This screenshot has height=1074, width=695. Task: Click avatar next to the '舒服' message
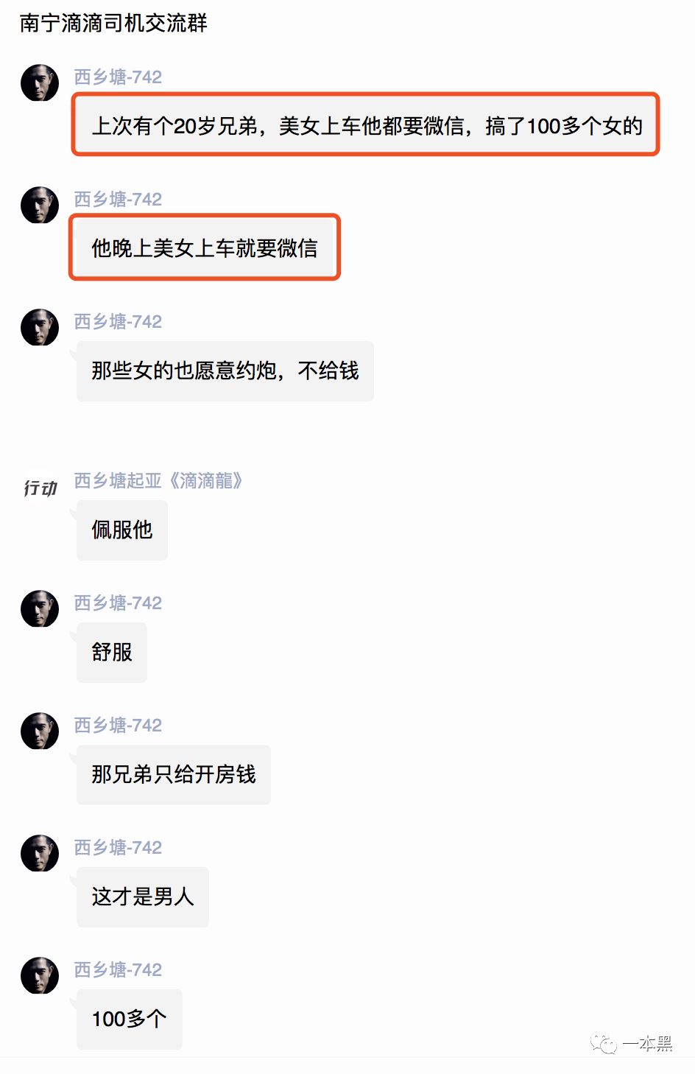[x=40, y=608]
